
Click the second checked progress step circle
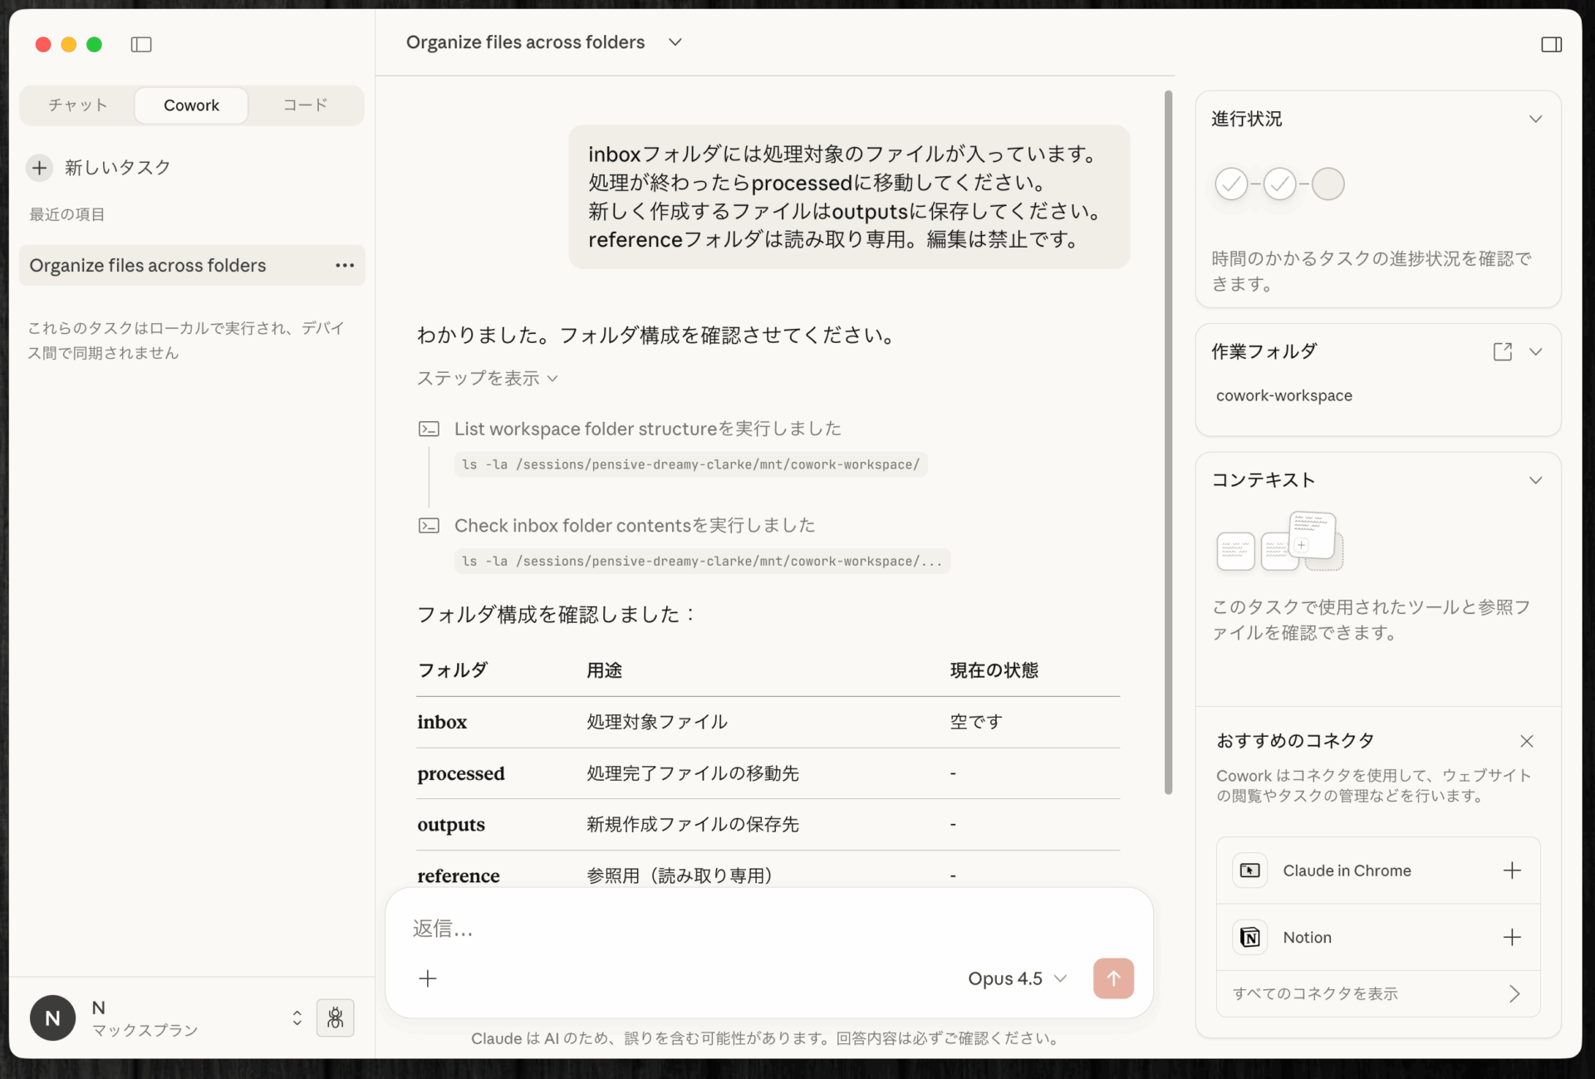1279,184
